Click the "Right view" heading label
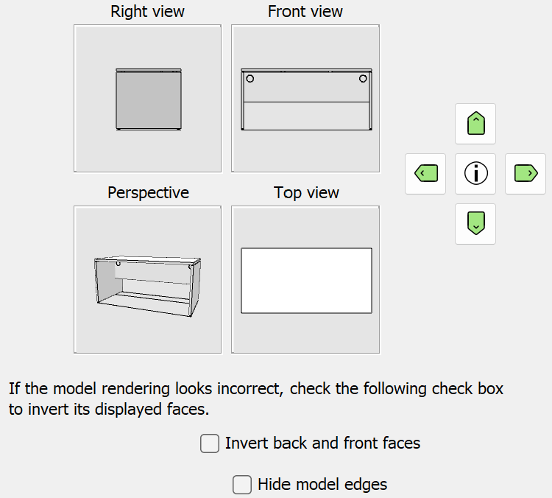 tap(148, 12)
